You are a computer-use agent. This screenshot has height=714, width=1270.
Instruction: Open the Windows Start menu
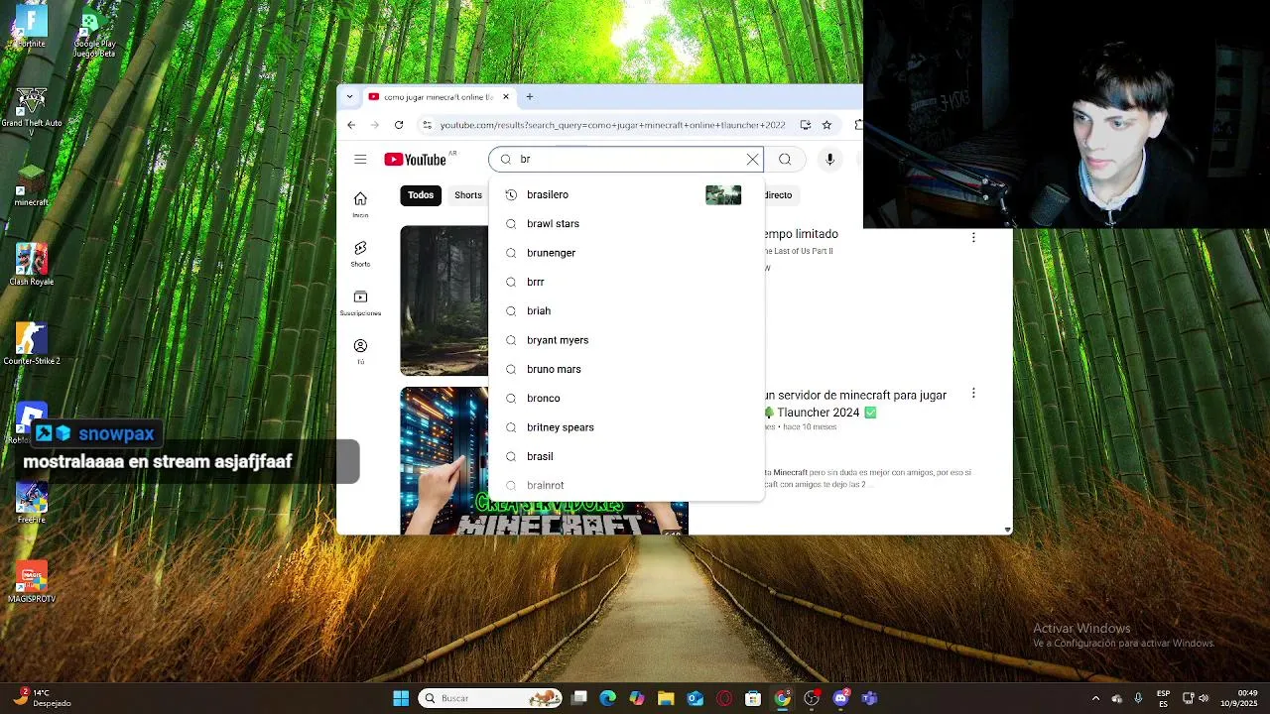click(401, 698)
